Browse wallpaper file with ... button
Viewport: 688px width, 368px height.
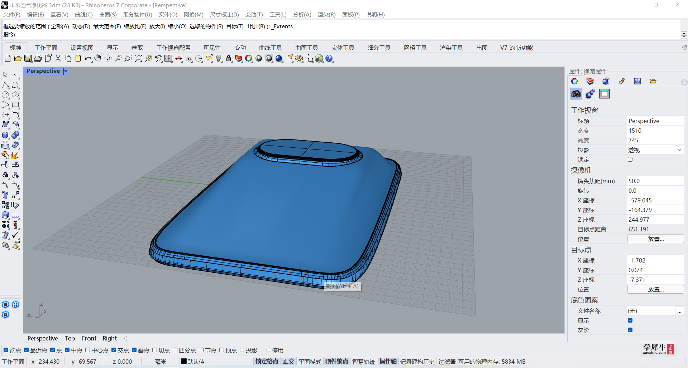click(x=679, y=311)
